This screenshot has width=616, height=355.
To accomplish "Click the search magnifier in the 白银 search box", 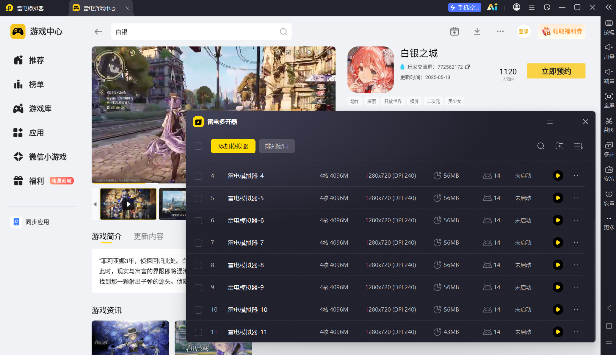I will 283,32.
